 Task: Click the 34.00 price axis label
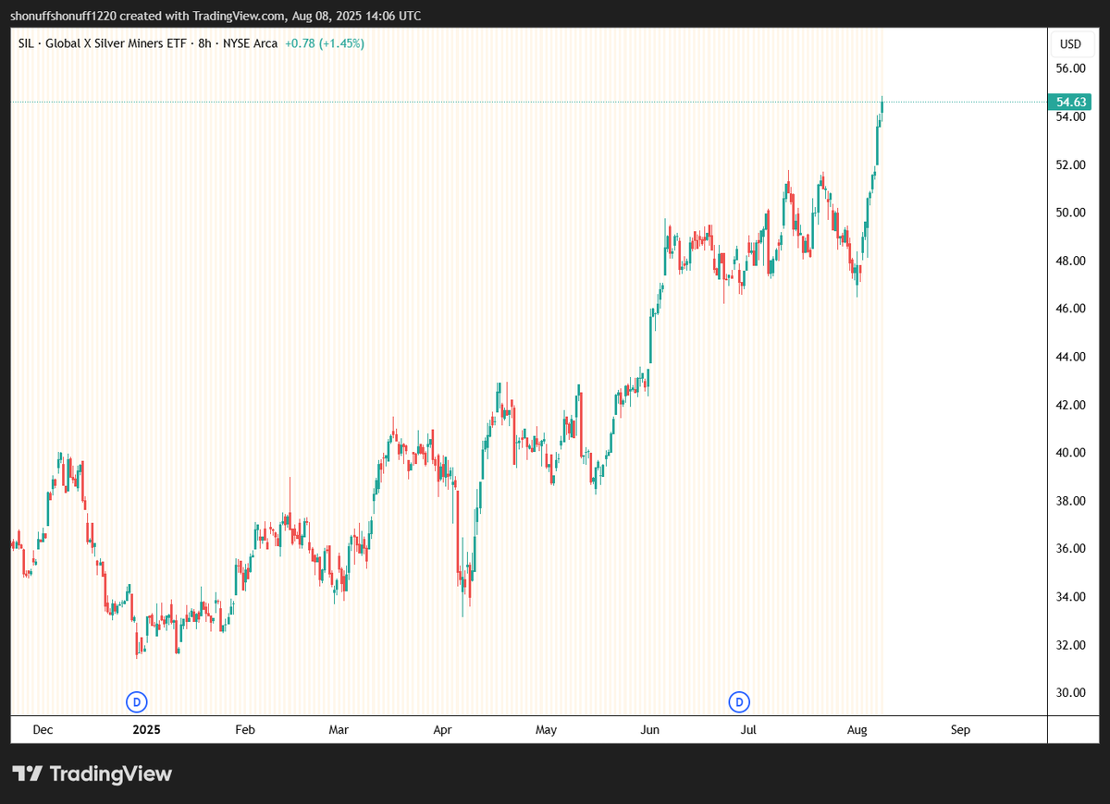pyautogui.click(x=1071, y=597)
